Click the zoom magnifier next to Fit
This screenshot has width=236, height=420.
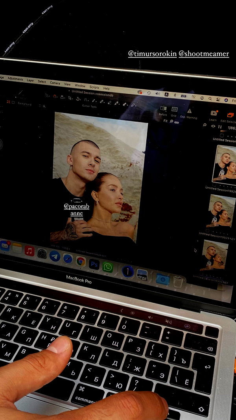click(x=171, y=122)
